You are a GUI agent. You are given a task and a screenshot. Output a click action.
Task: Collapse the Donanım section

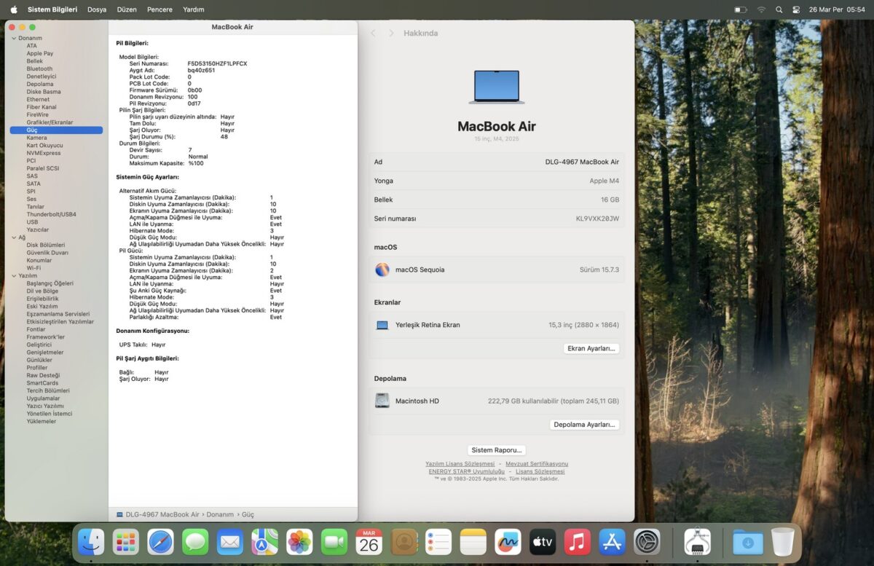(x=14, y=38)
